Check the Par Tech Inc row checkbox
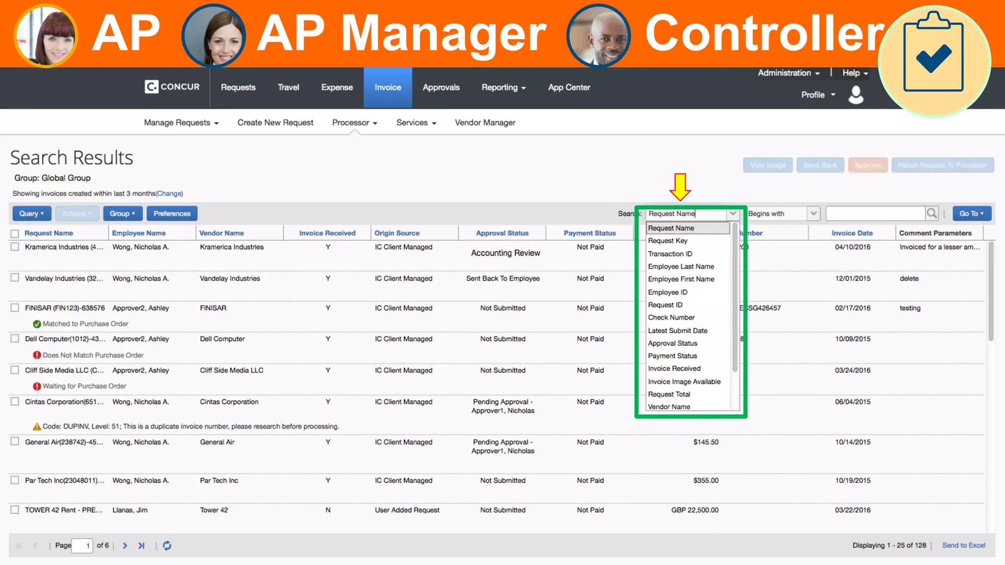Image resolution: width=1005 pixels, height=565 pixels. coord(15,480)
